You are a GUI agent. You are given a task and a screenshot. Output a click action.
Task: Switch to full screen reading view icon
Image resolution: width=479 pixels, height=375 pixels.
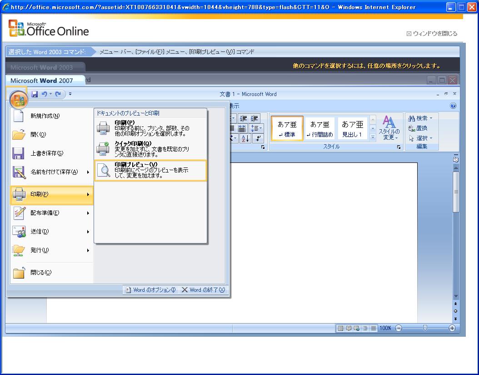tap(349, 328)
